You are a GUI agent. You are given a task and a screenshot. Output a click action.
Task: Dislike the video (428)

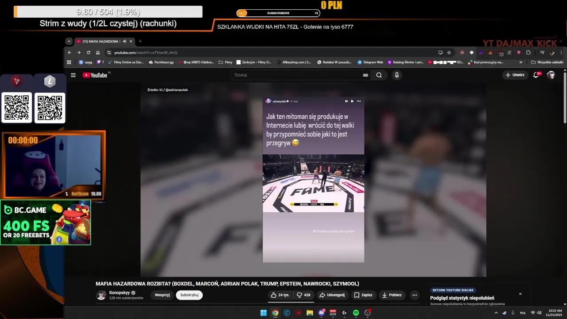[303, 295]
